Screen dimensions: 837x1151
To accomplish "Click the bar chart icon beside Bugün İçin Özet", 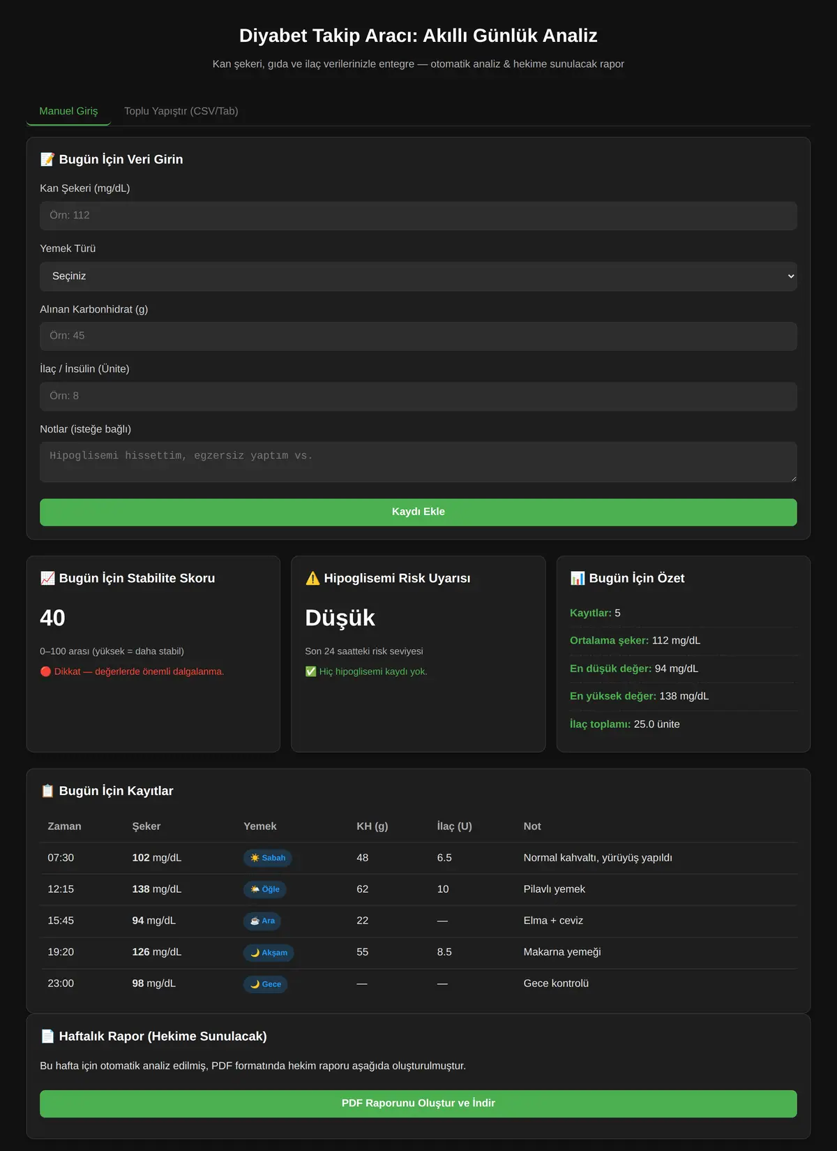I will [578, 578].
